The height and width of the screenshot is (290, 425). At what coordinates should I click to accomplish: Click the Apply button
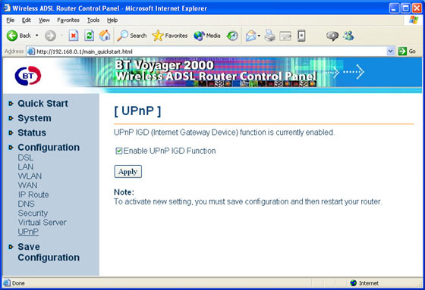click(x=128, y=172)
